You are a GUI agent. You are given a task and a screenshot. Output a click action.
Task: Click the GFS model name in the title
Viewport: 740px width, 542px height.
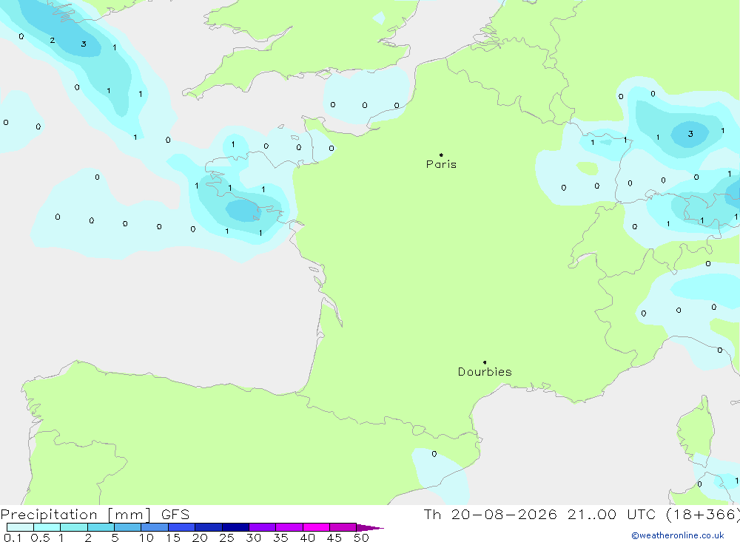tap(175, 515)
